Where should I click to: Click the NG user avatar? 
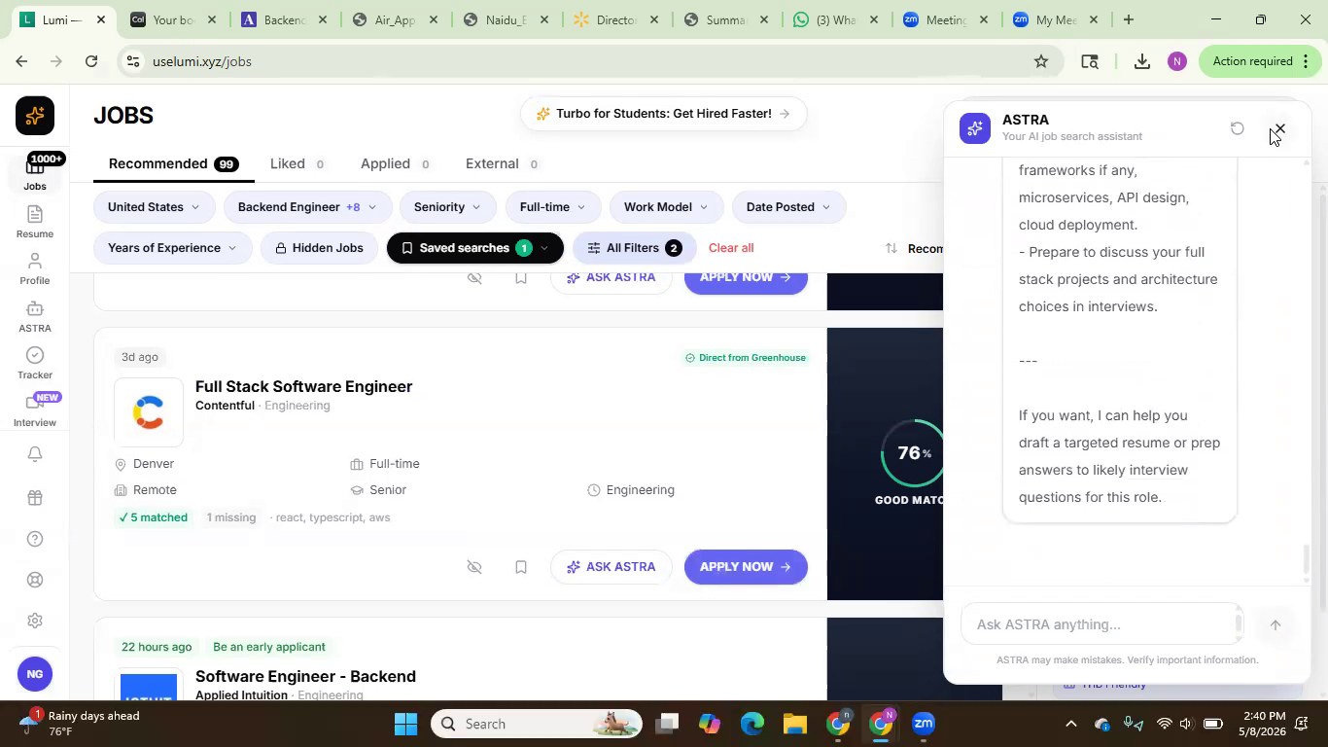point(34,674)
